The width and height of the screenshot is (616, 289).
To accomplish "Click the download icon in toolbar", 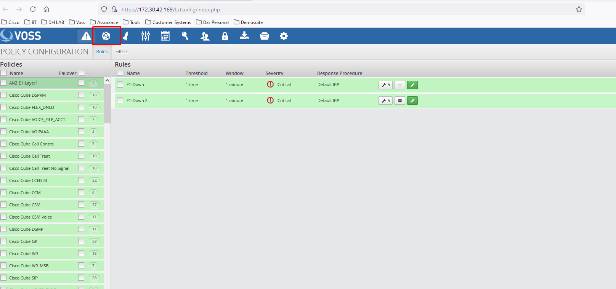I will [244, 36].
